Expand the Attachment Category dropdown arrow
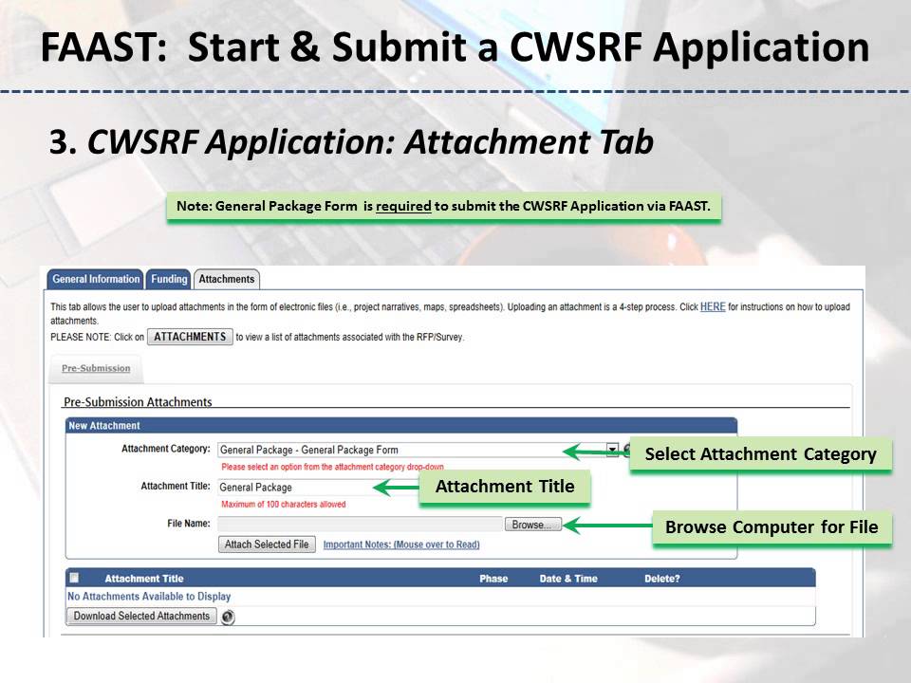This screenshot has height=683, width=911. (x=612, y=450)
